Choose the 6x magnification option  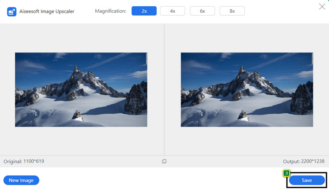tap(202, 11)
